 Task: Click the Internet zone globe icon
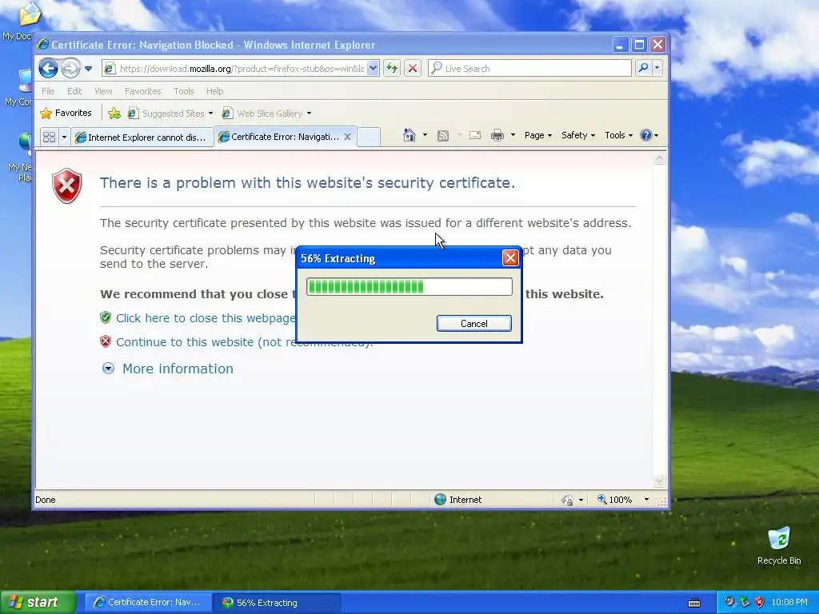[x=441, y=499]
